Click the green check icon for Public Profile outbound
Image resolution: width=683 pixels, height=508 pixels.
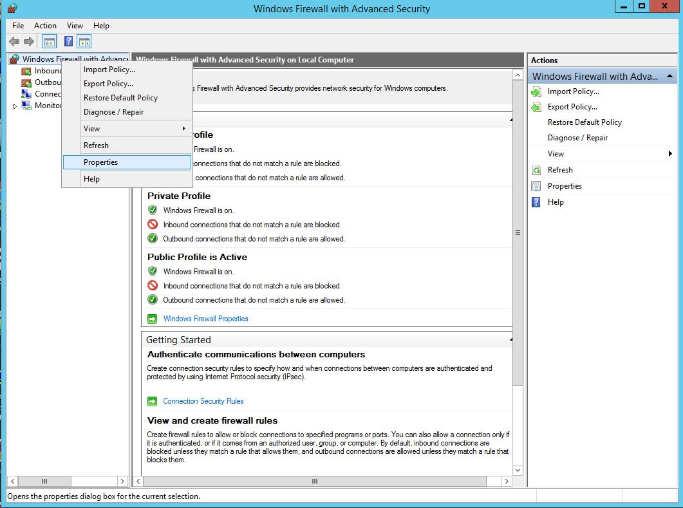pos(153,300)
